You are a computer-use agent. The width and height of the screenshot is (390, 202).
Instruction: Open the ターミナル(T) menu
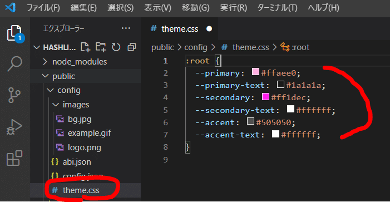tap(277, 8)
